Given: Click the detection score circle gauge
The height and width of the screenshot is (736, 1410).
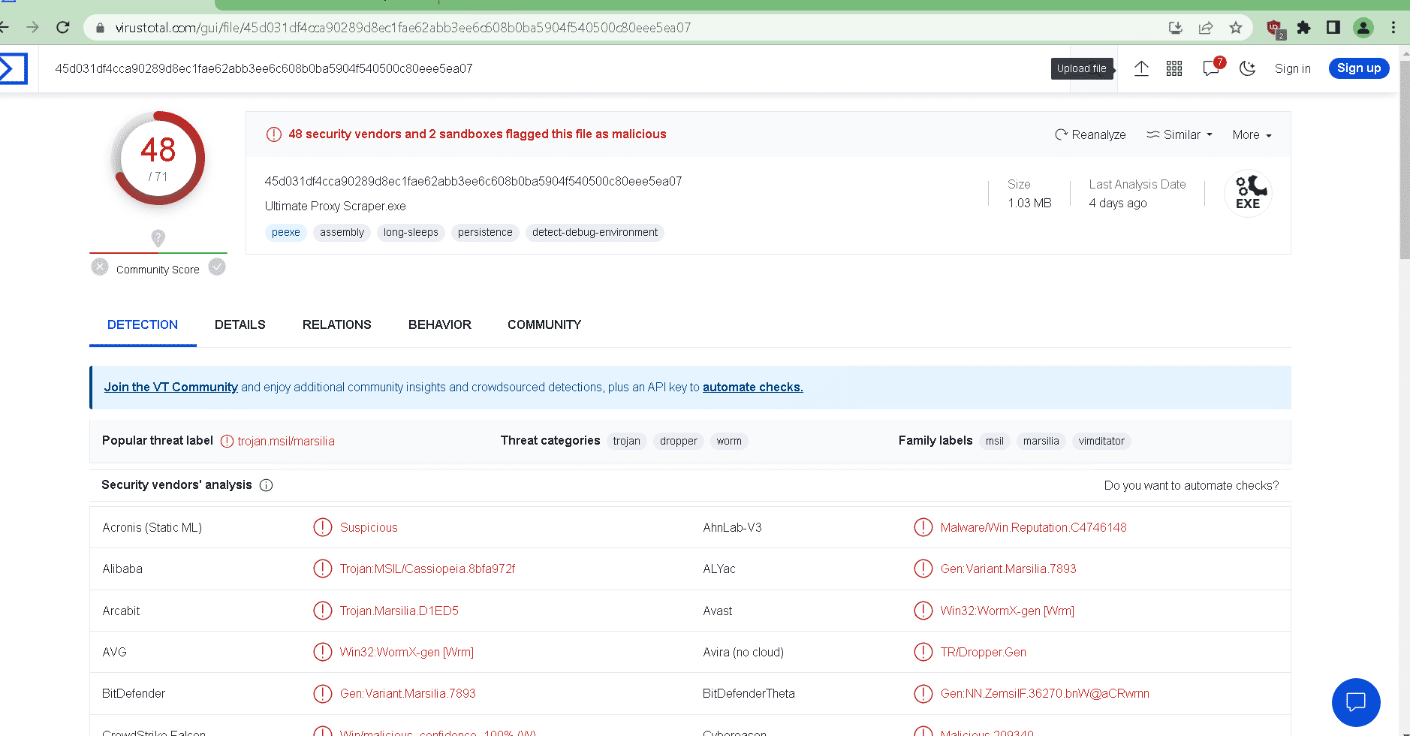Looking at the screenshot, I should click(x=158, y=158).
